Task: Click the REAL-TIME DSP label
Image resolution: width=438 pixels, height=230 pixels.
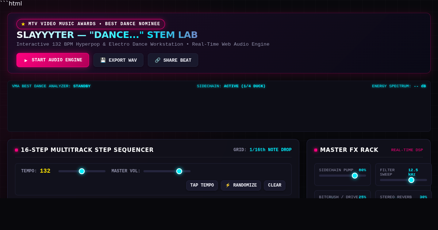Action: [x=407, y=150]
